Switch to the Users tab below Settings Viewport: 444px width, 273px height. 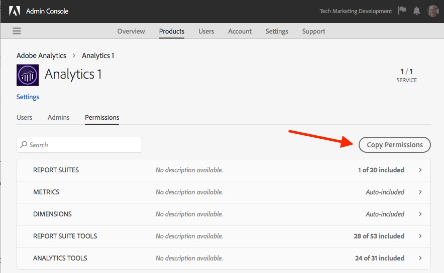click(24, 117)
